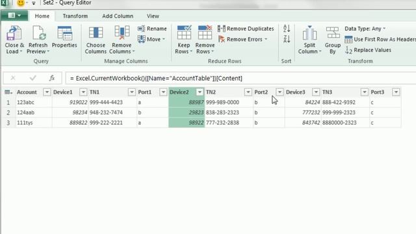Viewport: 416px width, 234px height.
Task: Click the Remove Rows icon
Action: point(205,32)
